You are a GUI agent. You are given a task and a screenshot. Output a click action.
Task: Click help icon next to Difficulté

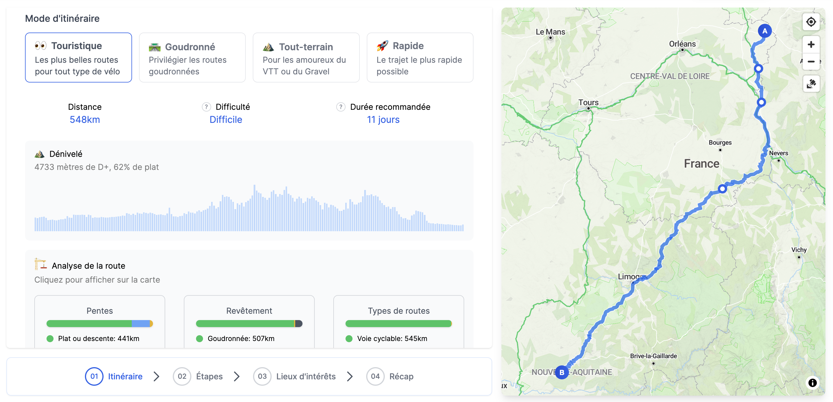206,107
